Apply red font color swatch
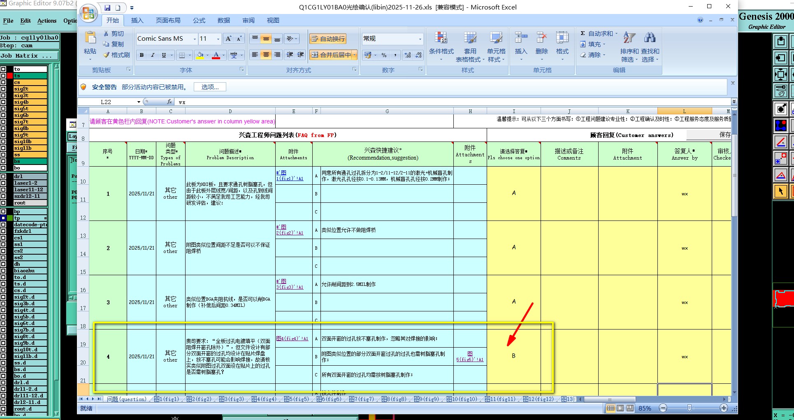 click(216, 55)
